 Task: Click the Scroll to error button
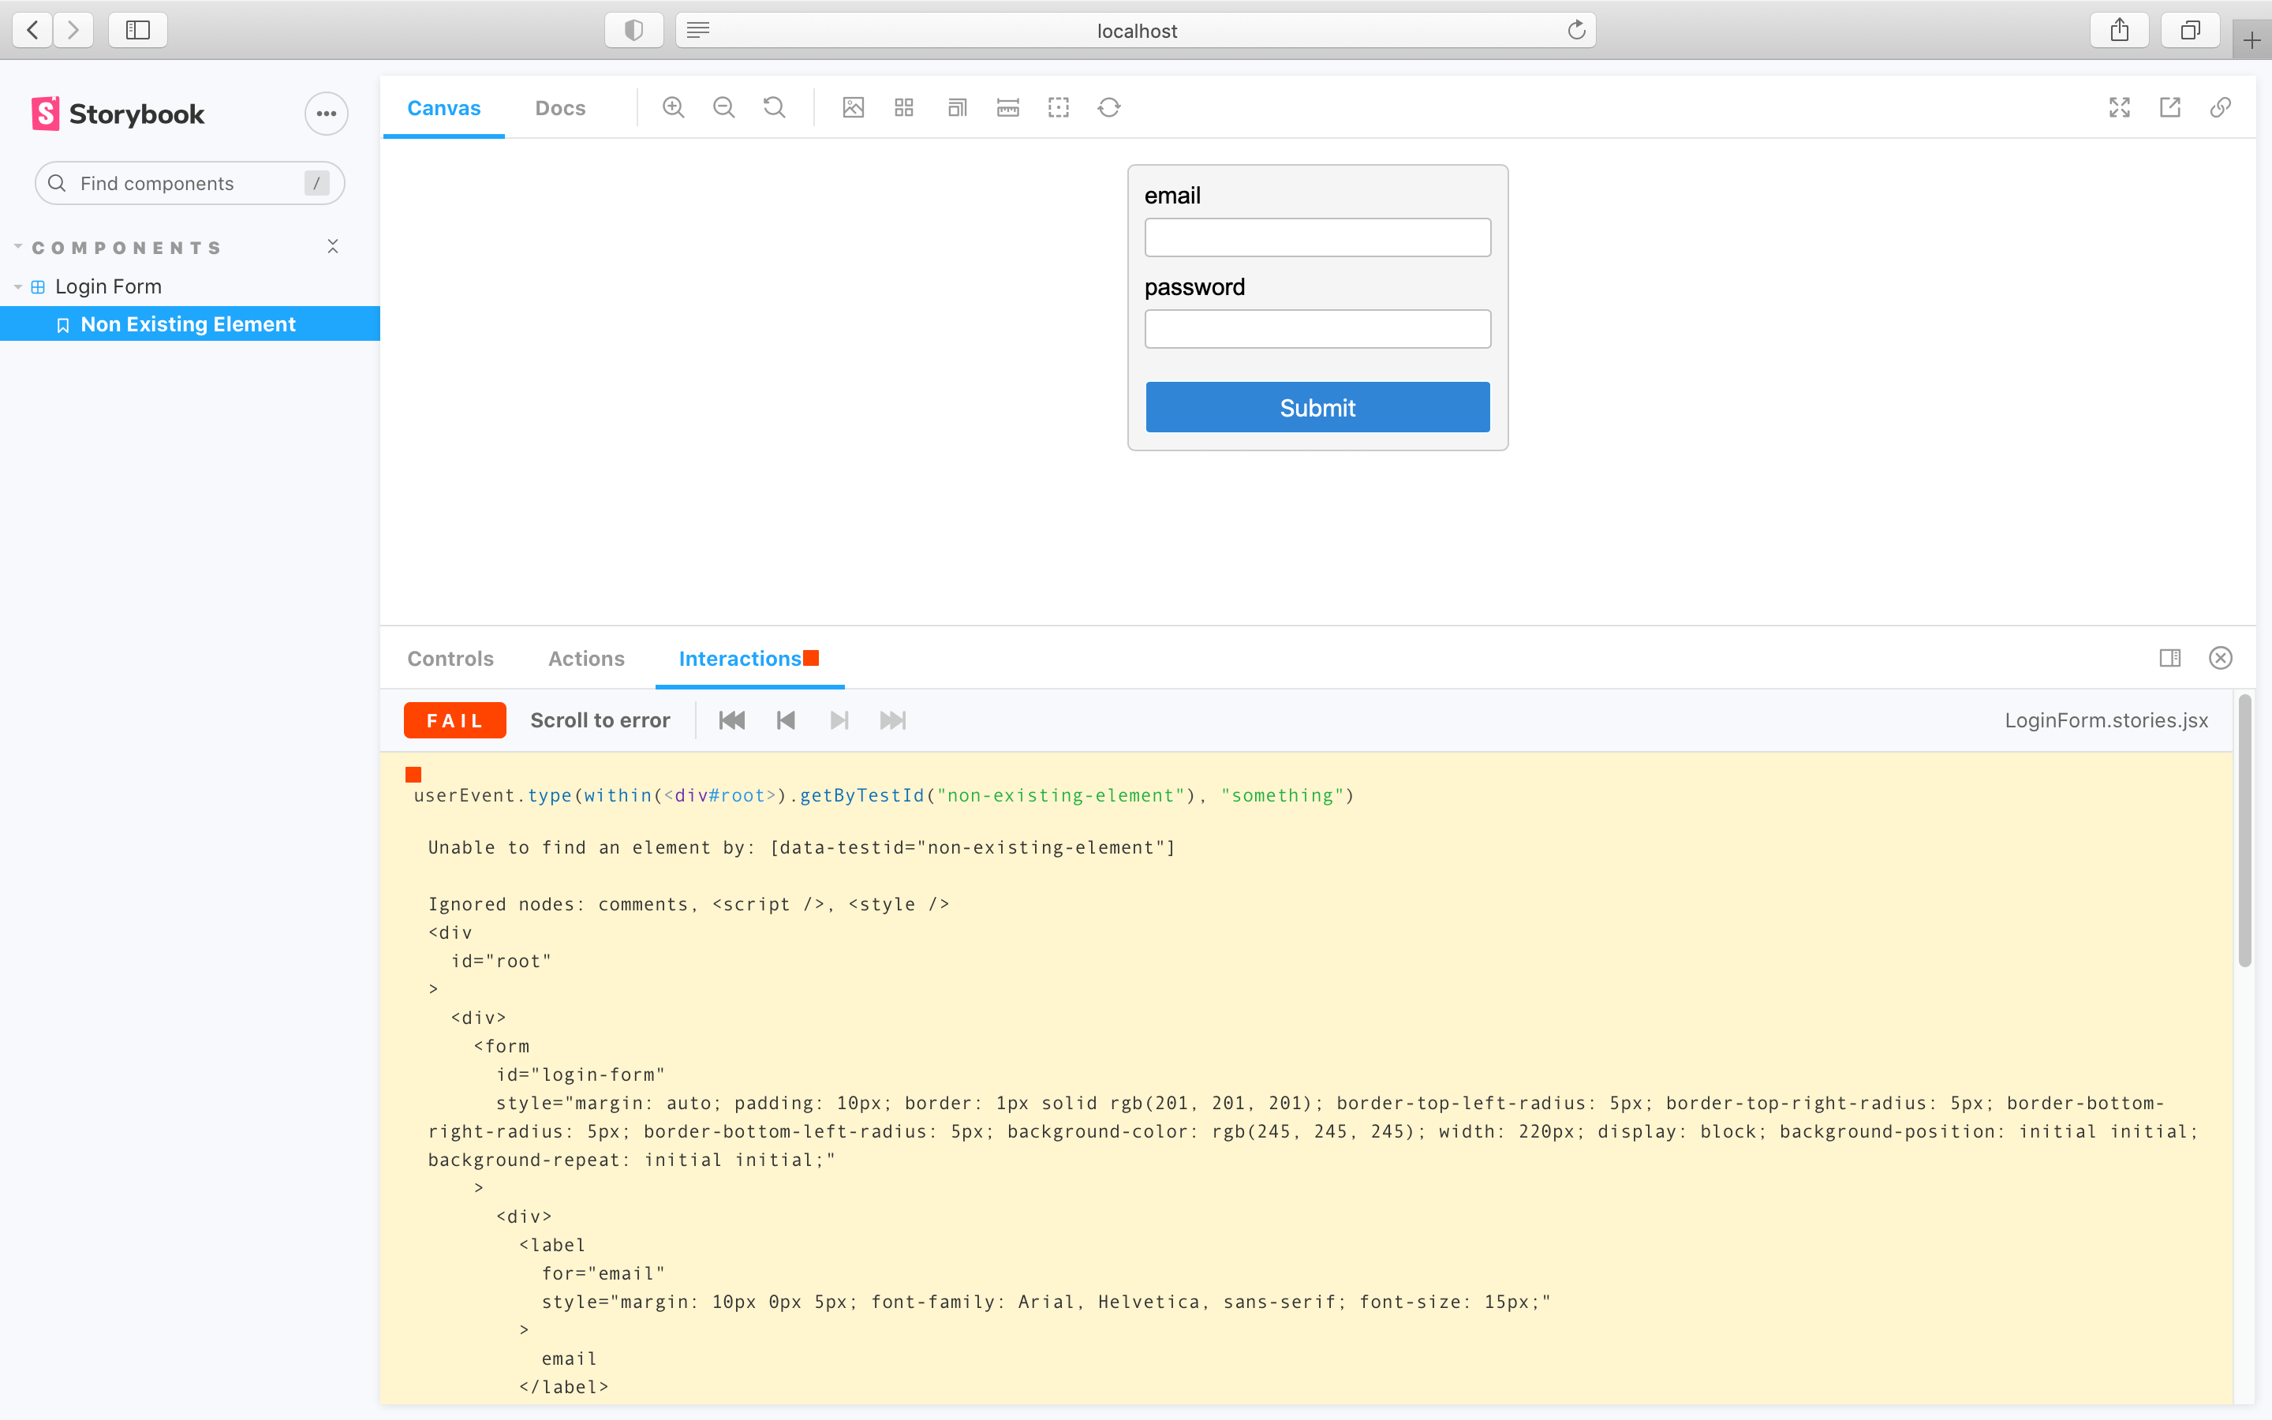[600, 719]
